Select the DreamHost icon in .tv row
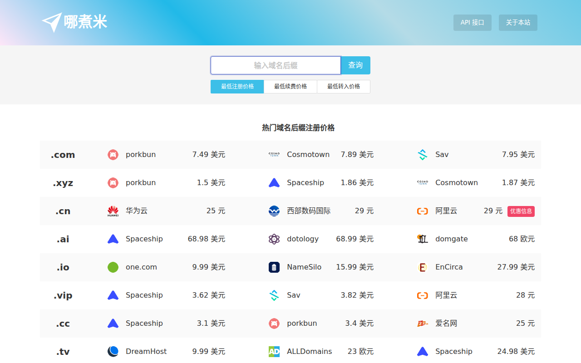581x363 pixels. click(x=113, y=351)
